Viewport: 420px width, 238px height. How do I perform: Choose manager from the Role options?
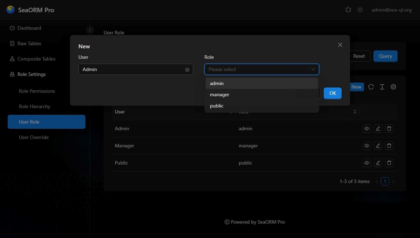[220, 95]
